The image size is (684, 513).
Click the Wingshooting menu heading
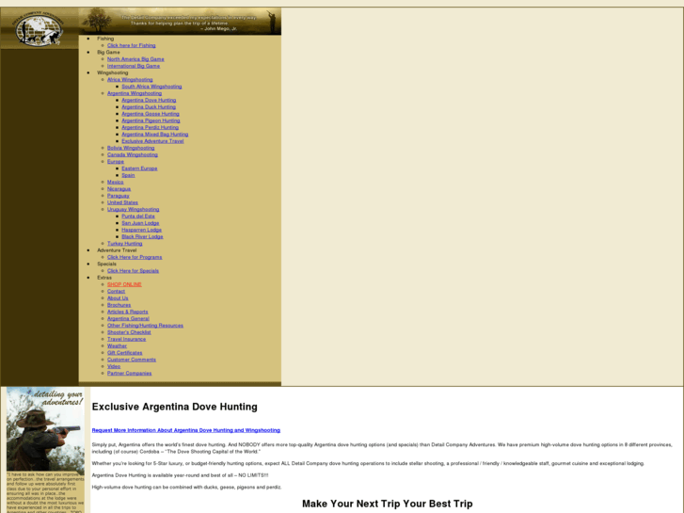tap(113, 72)
